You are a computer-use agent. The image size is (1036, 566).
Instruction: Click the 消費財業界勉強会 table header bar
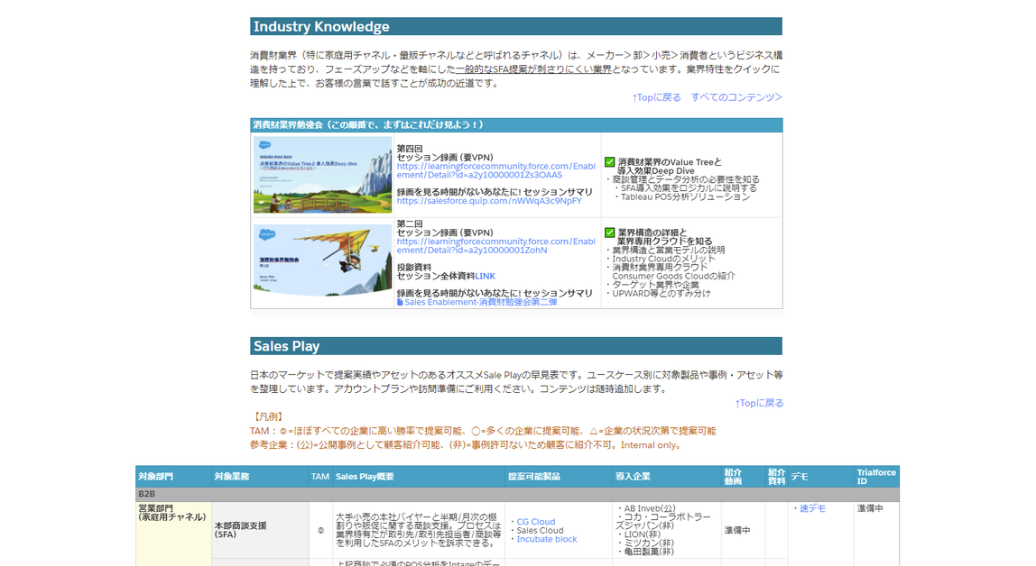[516, 124]
